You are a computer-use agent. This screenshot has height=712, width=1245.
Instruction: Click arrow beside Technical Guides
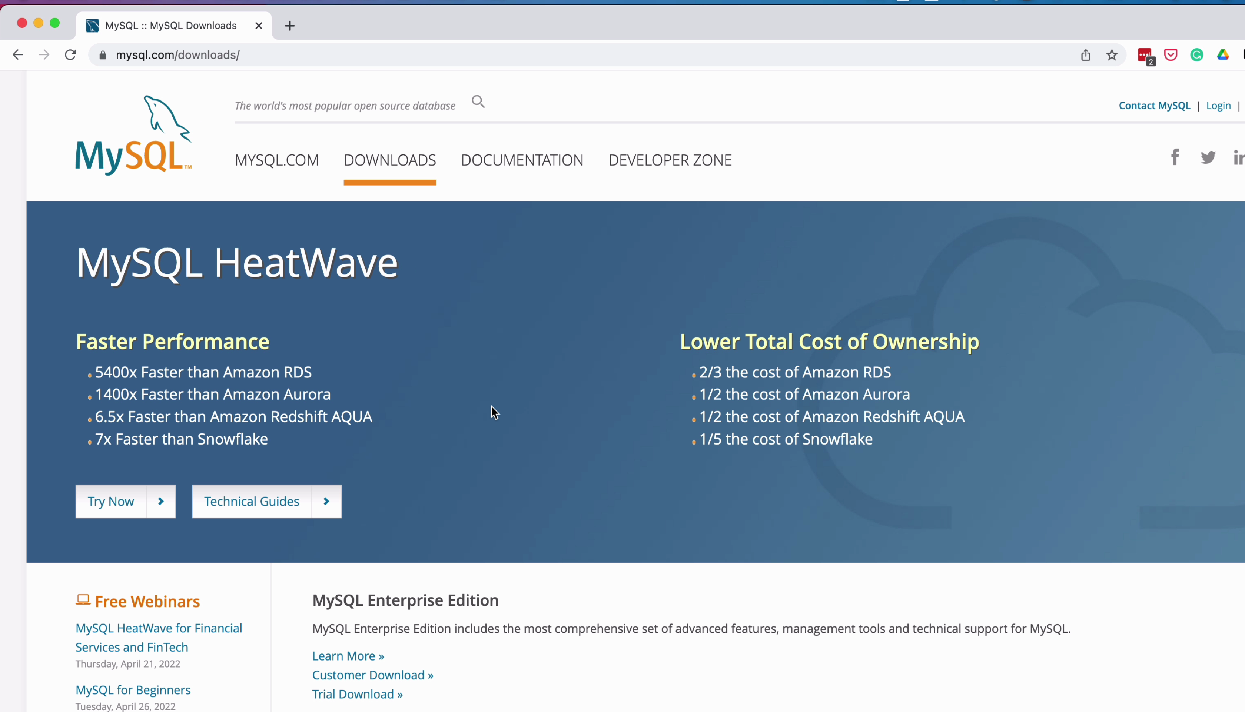(x=326, y=501)
